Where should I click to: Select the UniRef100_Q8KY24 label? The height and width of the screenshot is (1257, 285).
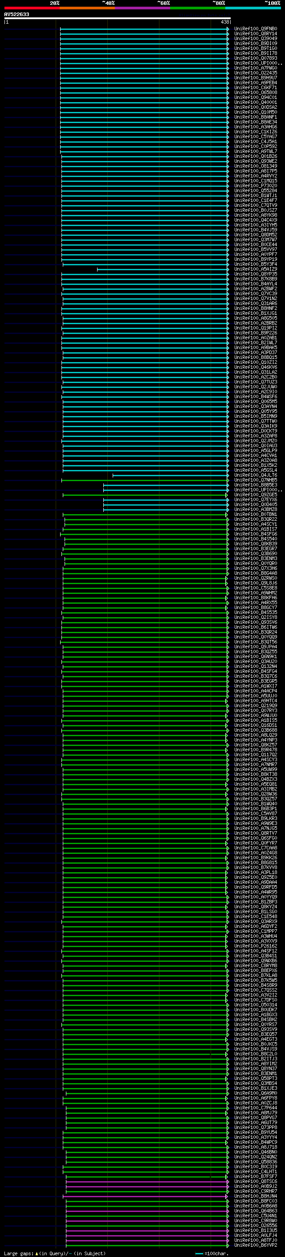pyautogui.click(x=255, y=907)
